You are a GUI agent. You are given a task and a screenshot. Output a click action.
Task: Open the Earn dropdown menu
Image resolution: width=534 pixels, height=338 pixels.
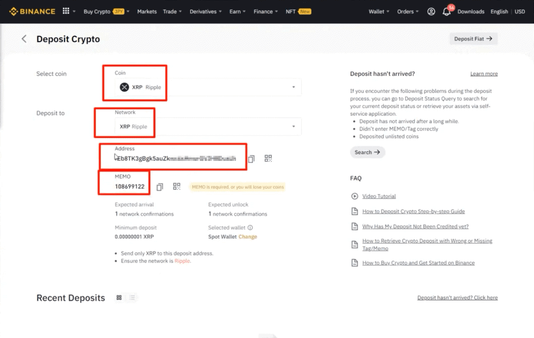[238, 12]
